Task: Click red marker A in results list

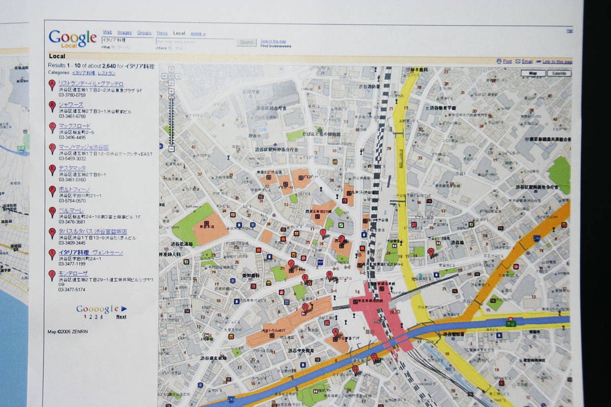Action: tap(52, 85)
